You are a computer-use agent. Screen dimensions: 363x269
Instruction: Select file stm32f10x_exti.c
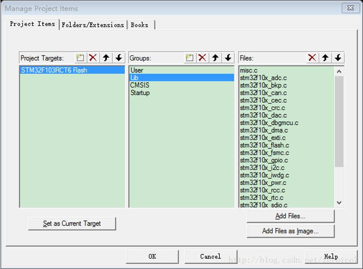[x=287, y=138]
